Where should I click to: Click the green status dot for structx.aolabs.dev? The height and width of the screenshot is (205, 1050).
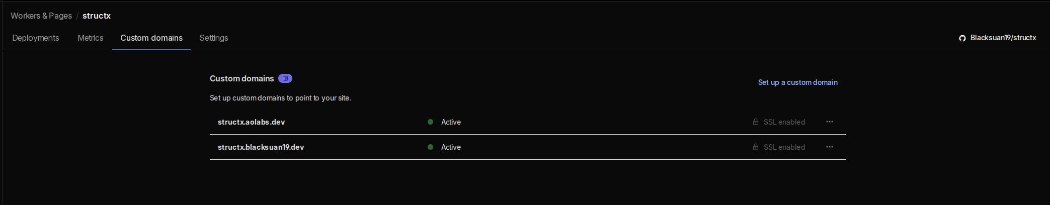tap(430, 122)
